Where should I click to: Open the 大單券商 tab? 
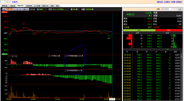29,6
